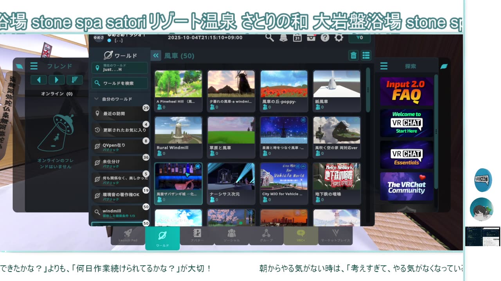Open 更新されたお気に入り list
Screen dimensions: 501x281
tap(120, 130)
